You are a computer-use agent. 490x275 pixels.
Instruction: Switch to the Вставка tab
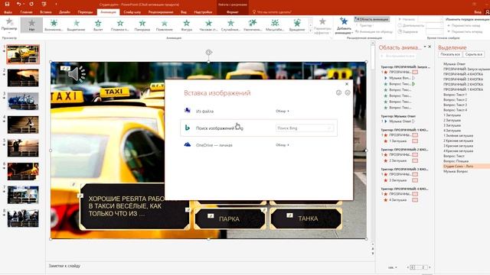tap(46, 12)
